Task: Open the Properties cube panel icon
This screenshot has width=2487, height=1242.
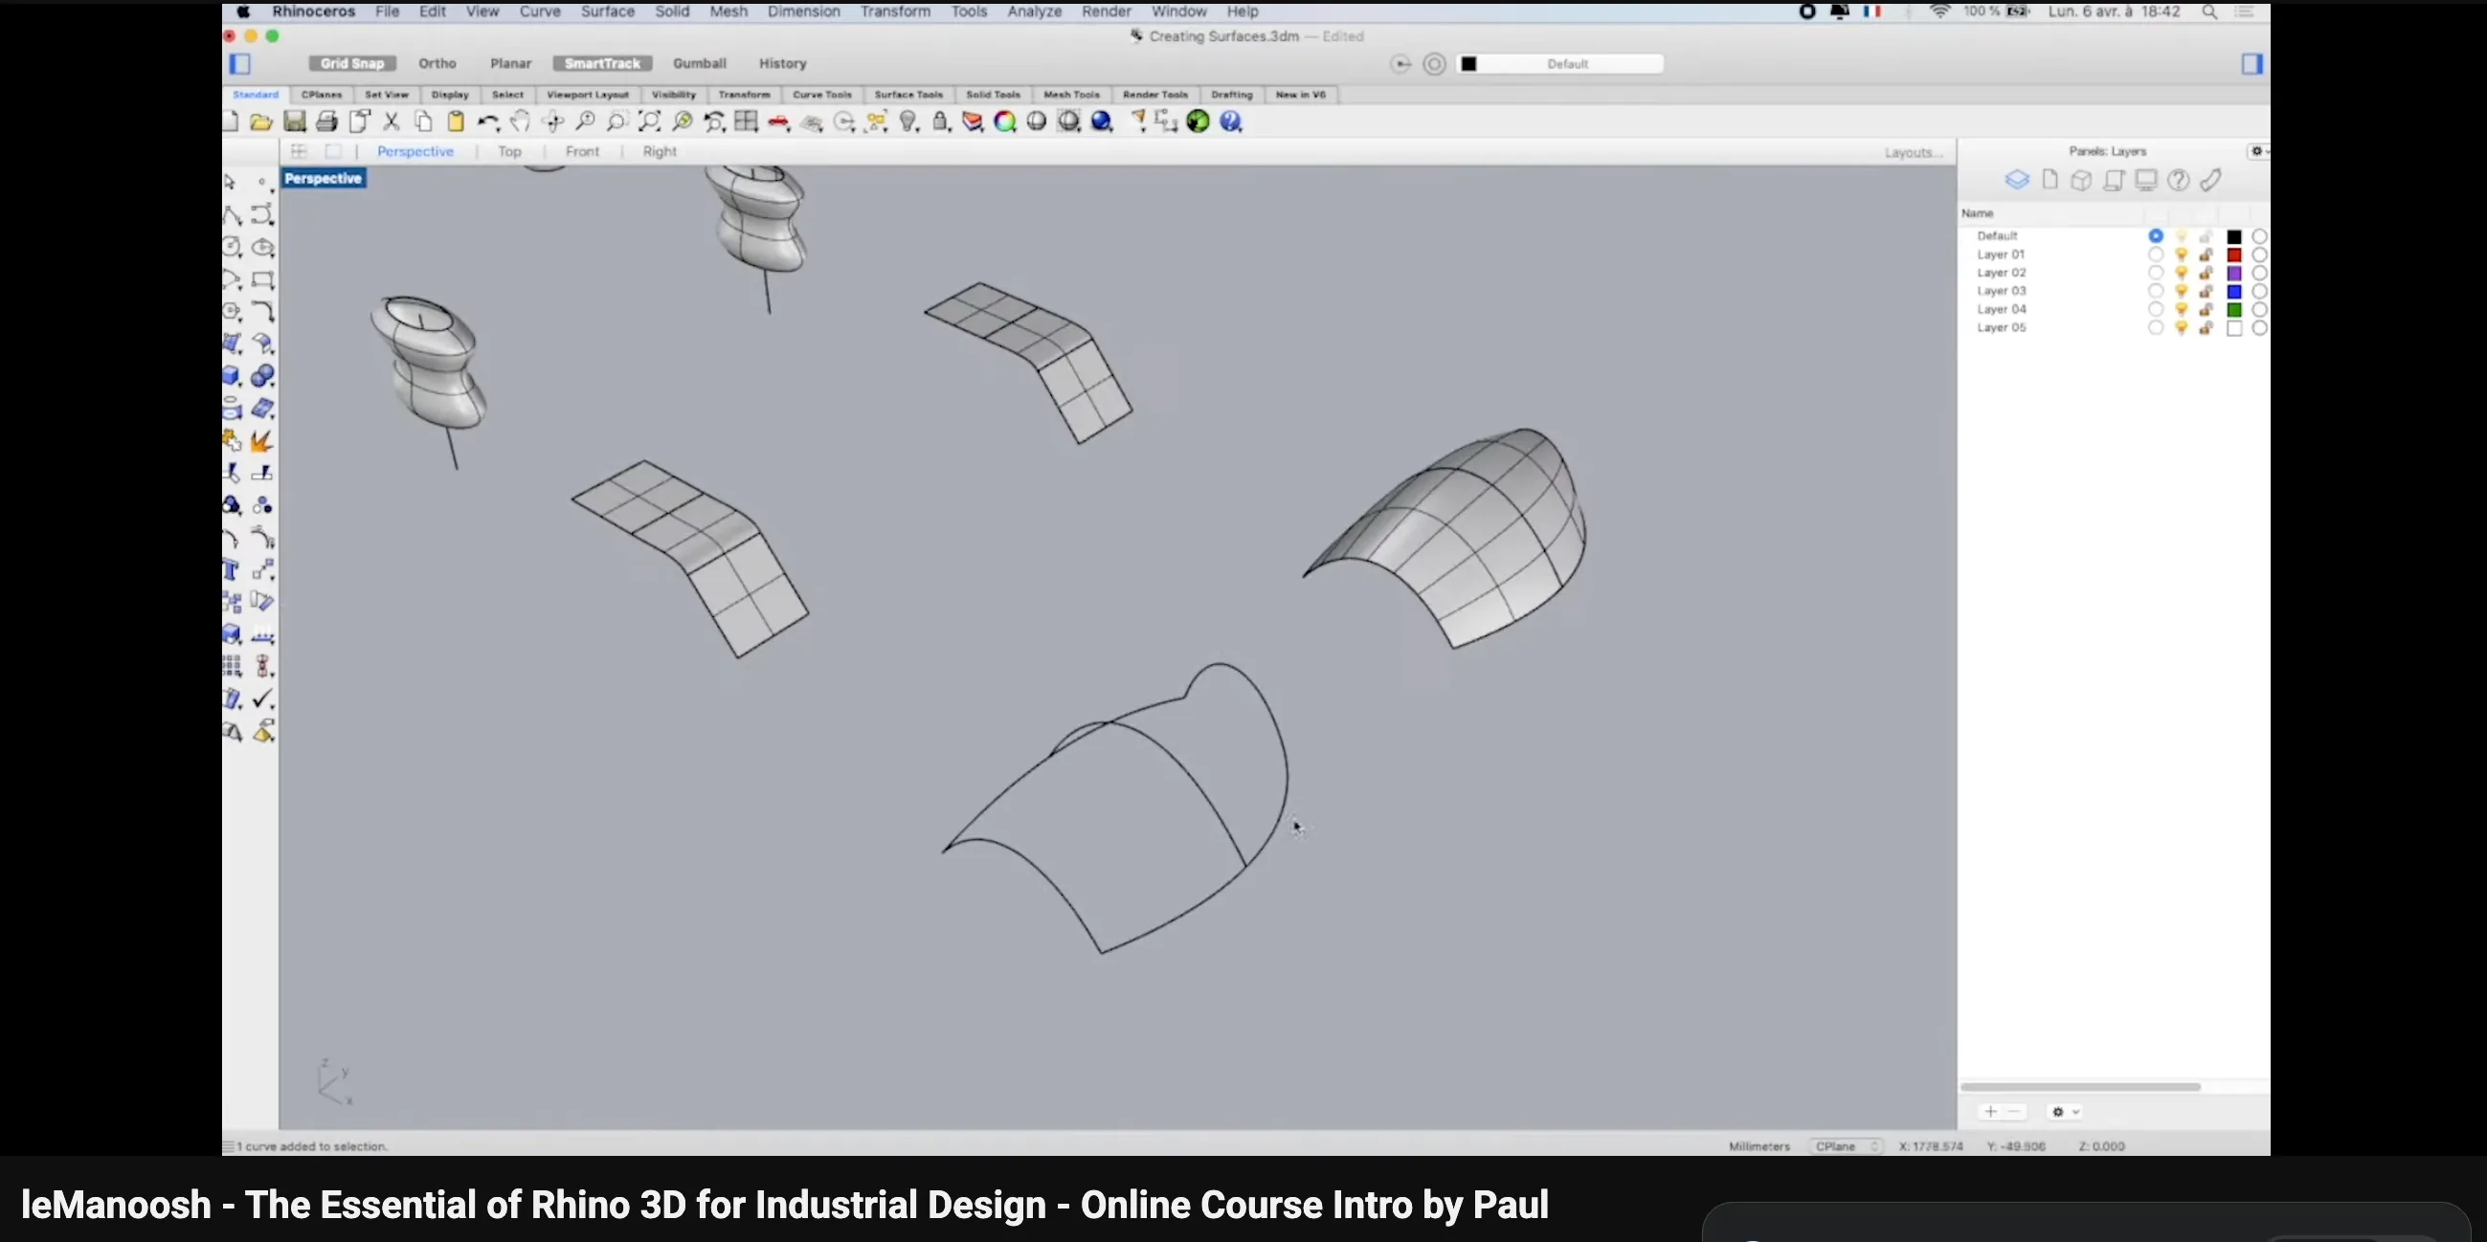Action: (x=2081, y=181)
